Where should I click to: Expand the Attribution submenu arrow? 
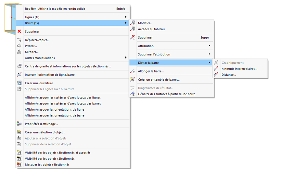point(210,46)
